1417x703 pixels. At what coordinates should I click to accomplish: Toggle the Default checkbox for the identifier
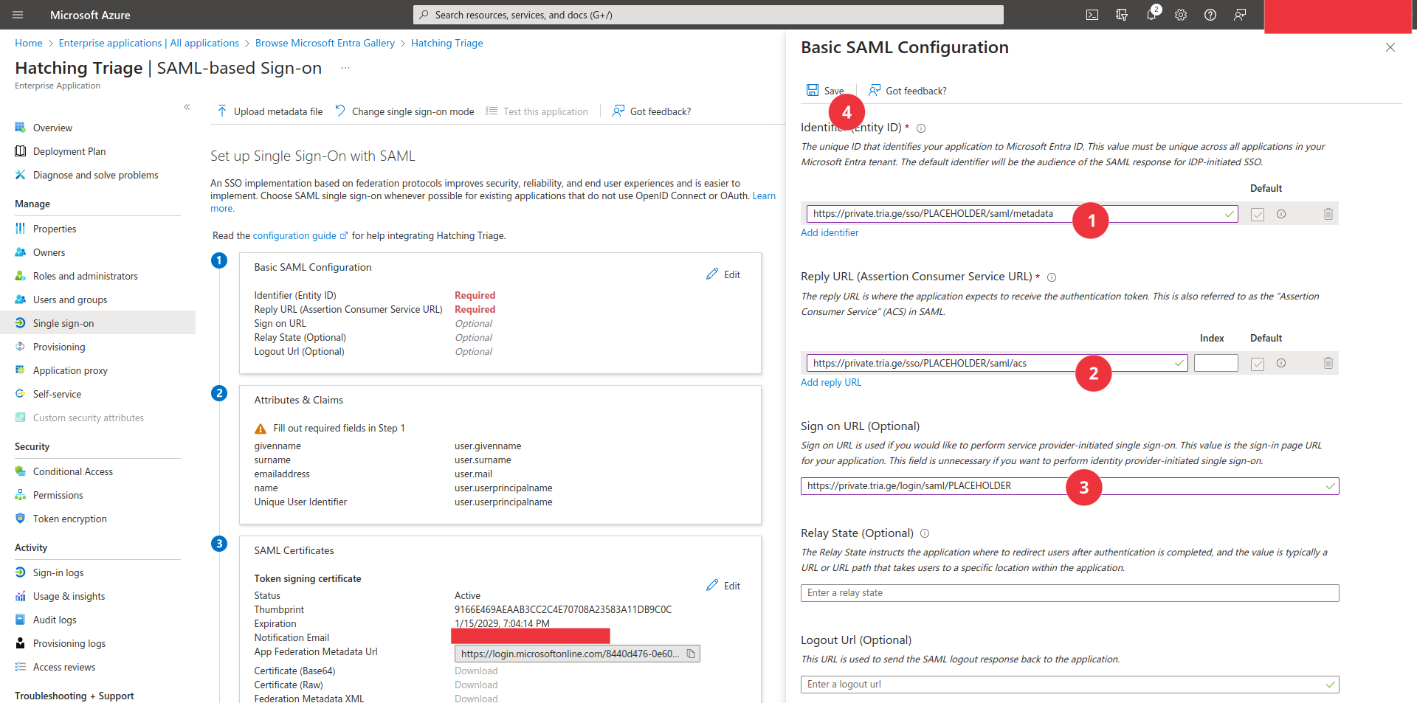[1258, 215]
